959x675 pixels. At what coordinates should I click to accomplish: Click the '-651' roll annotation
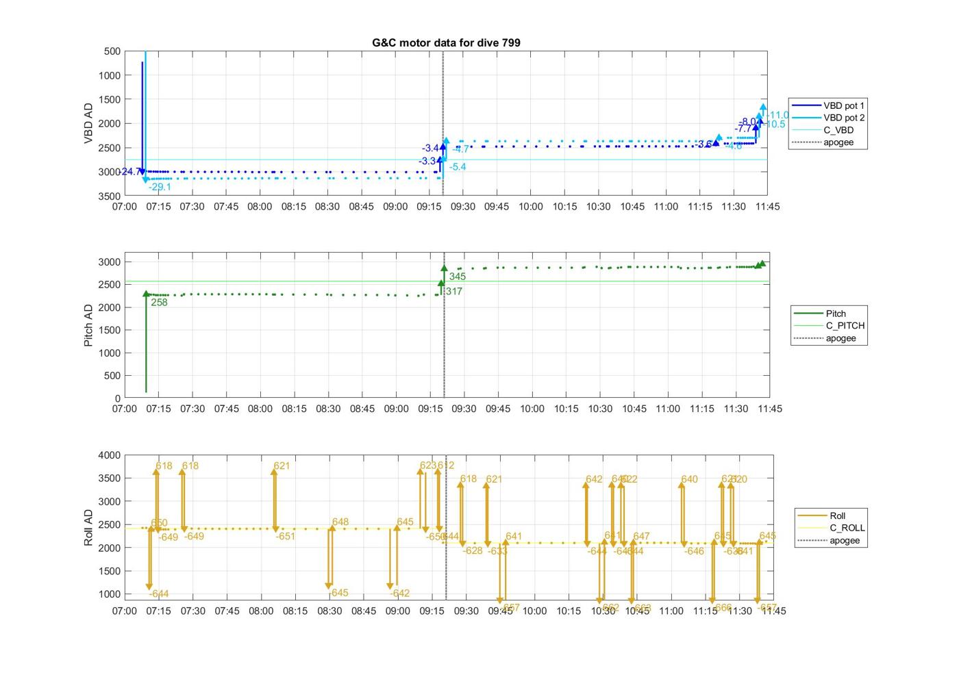pos(285,536)
